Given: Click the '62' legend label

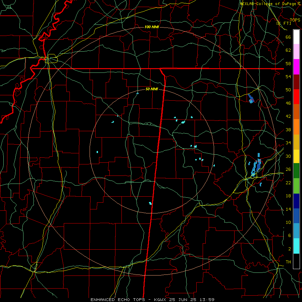Looking at the screenshot, I should (288, 50).
